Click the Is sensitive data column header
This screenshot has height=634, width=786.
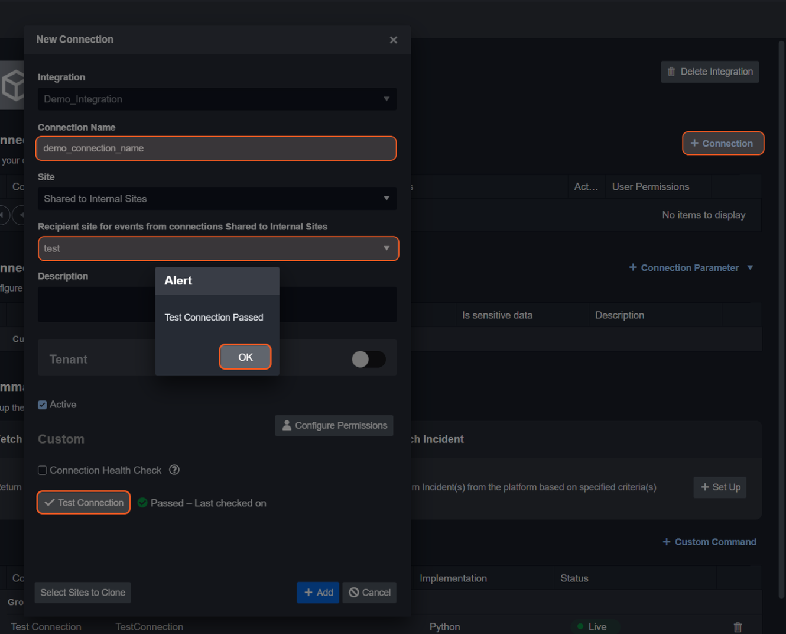(x=497, y=315)
